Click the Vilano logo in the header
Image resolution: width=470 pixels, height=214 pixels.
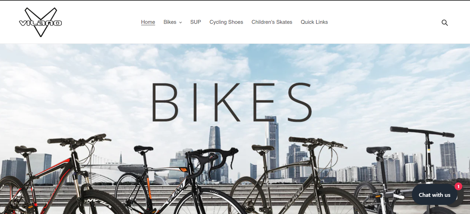click(x=40, y=22)
